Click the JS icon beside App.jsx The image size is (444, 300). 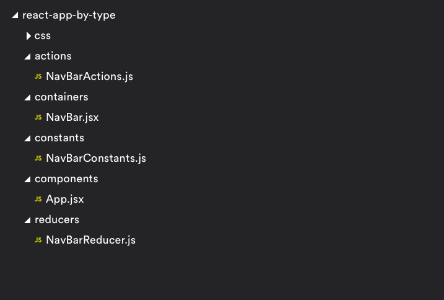(x=38, y=200)
